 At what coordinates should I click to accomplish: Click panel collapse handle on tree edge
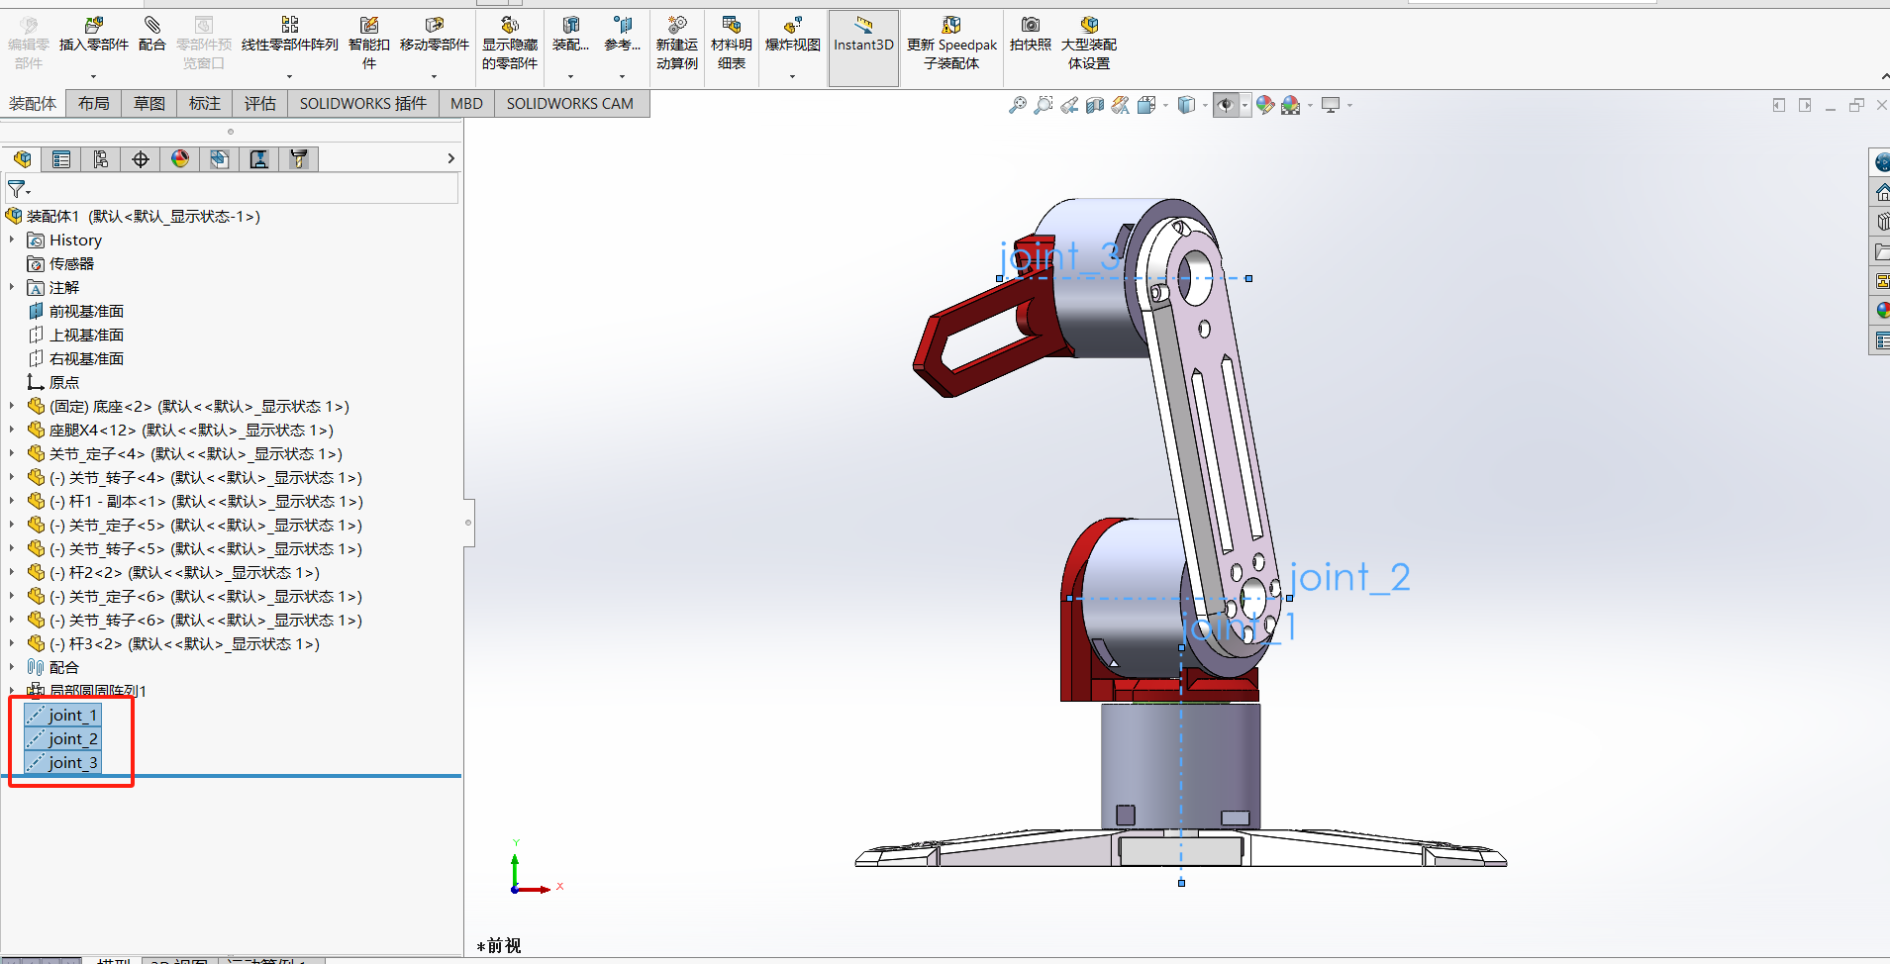tap(468, 523)
